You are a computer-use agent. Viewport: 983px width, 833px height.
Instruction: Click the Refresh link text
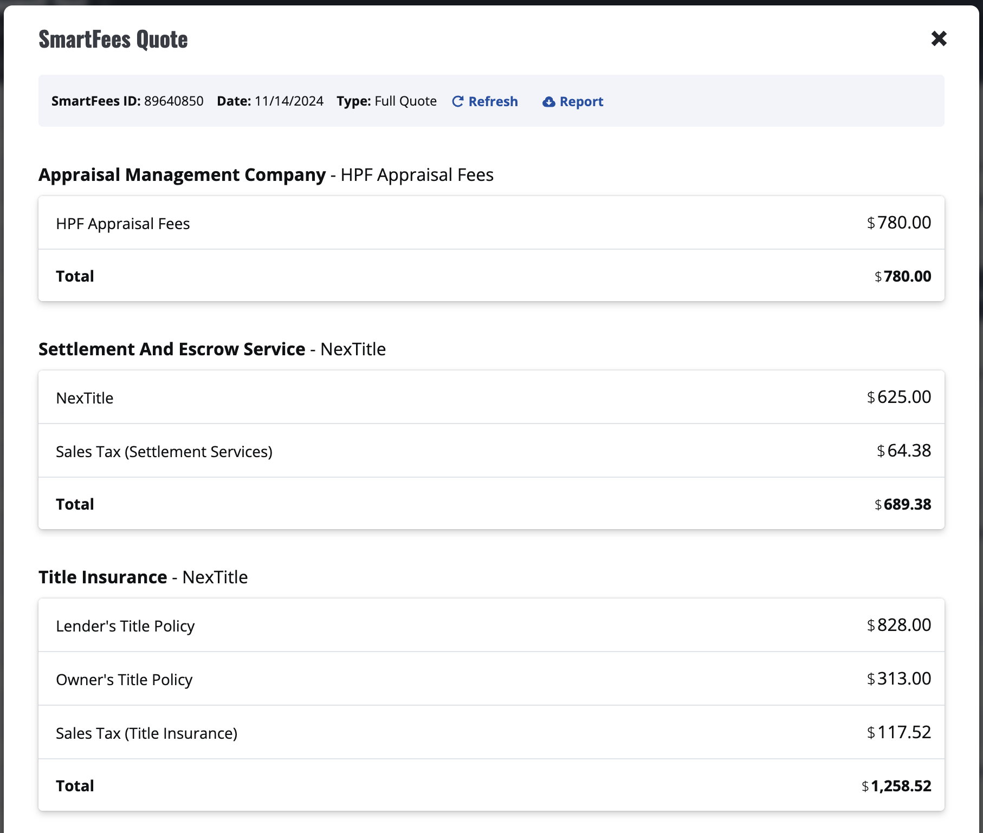tap(493, 102)
